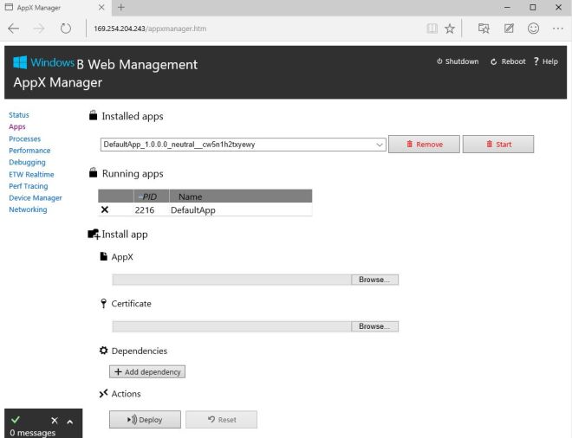Viewport: 572px width, 438px height.
Task: Expand the messages panel chevron
Action: 70,421
